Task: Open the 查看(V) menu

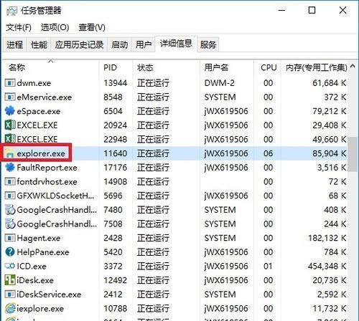Action: (x=92, y=27)
